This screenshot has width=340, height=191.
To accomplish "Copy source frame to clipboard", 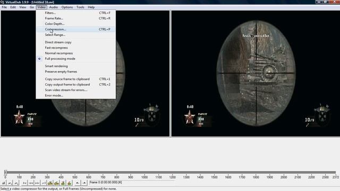I will coord(75,79).
